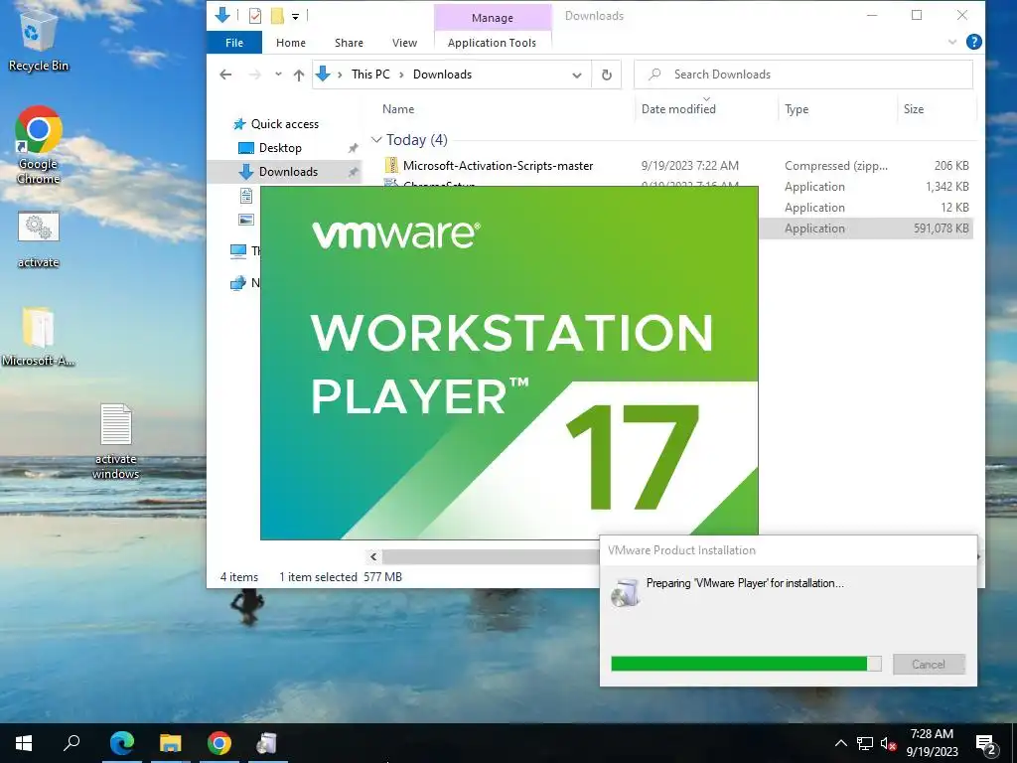Click the This PC icon in navigation pane
This screenshot has height=763, width=1017.
(238, 250)
